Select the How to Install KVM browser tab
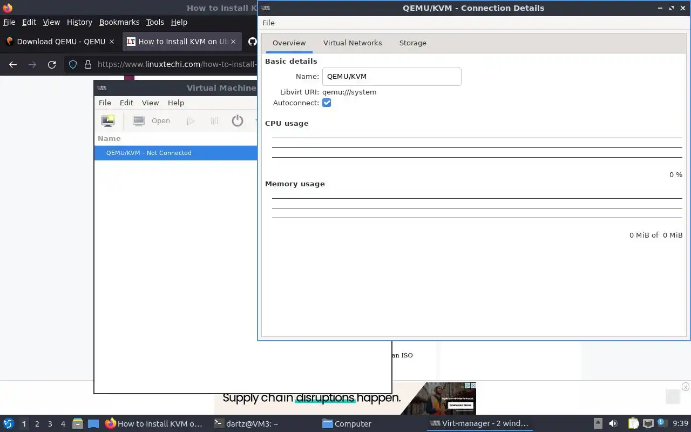 click(182, 42)
